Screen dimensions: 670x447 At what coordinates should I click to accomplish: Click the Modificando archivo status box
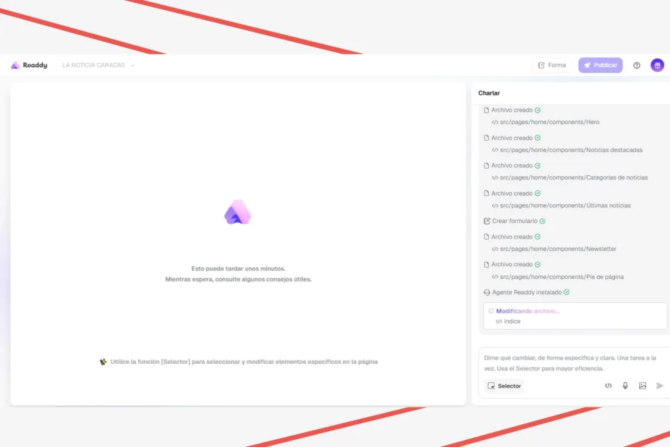[574, 316]
